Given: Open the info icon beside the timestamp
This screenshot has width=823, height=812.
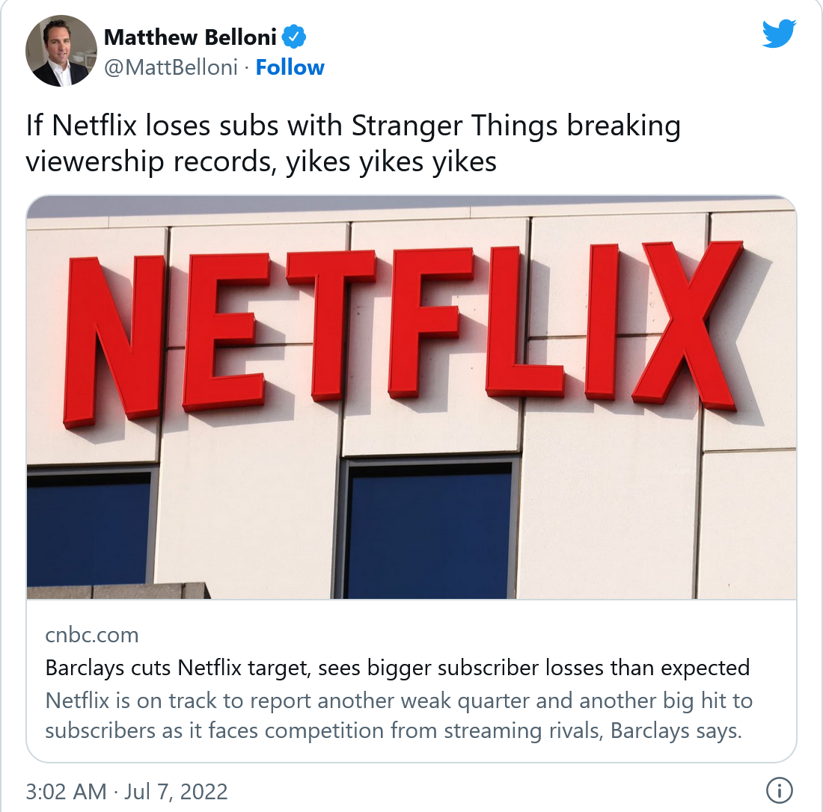Looking at the screenshot, I should (x=780, y=790).
